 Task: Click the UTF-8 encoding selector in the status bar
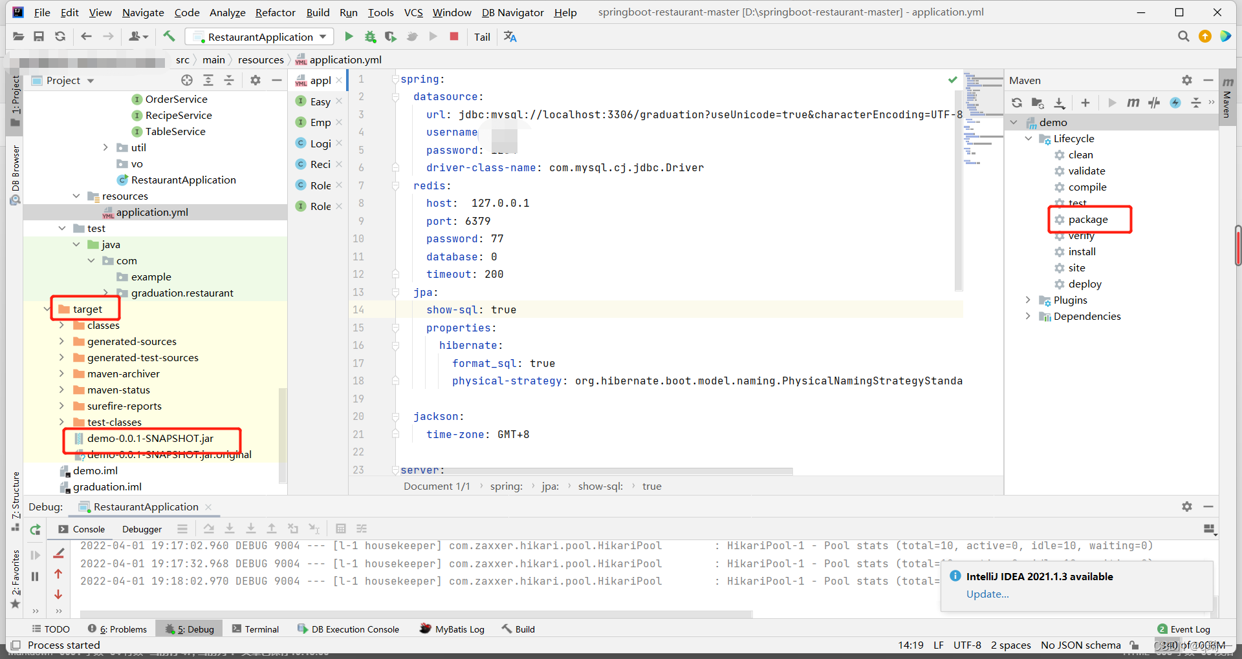tap(967, 645)
